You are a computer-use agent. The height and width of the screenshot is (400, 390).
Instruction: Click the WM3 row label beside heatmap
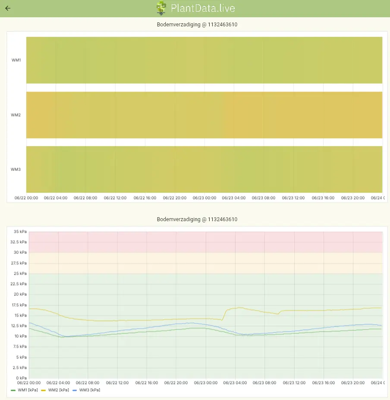16,169
